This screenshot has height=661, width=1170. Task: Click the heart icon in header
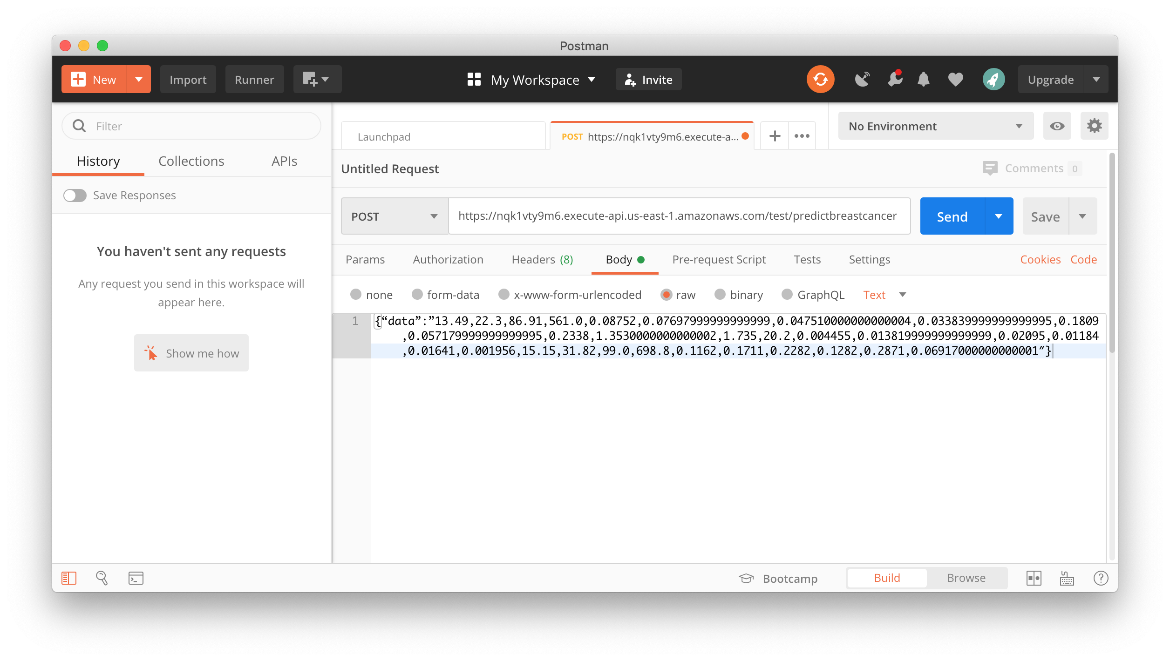coord(955,80)
